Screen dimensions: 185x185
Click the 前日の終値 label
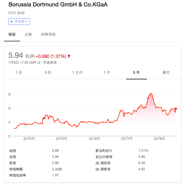(104, 157)
